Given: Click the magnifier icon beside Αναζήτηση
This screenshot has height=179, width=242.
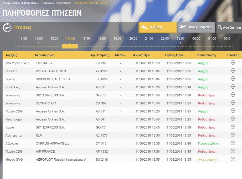Looking at the screenshot, I should coord(220,27).
